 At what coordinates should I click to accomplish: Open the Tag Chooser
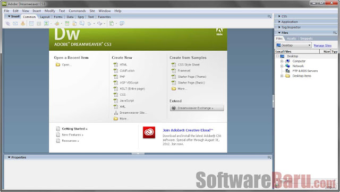(x=122, y=24)
